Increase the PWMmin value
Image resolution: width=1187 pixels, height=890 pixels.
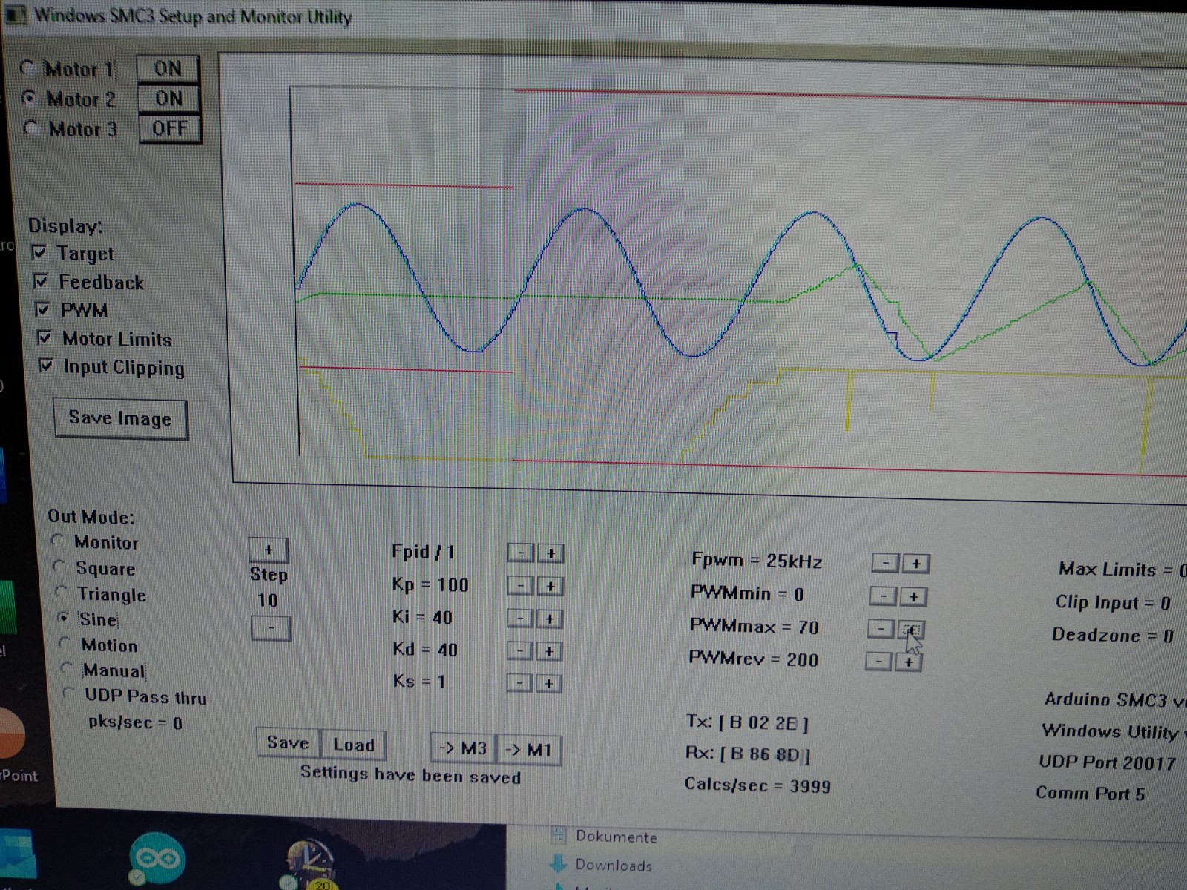pyautogui.click(x=914, y=596)
